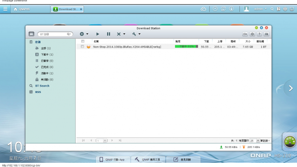The height and width of the screenshot is (167, 297).
Task: Click the green 91% progress bar
Action: click(187, 46)
